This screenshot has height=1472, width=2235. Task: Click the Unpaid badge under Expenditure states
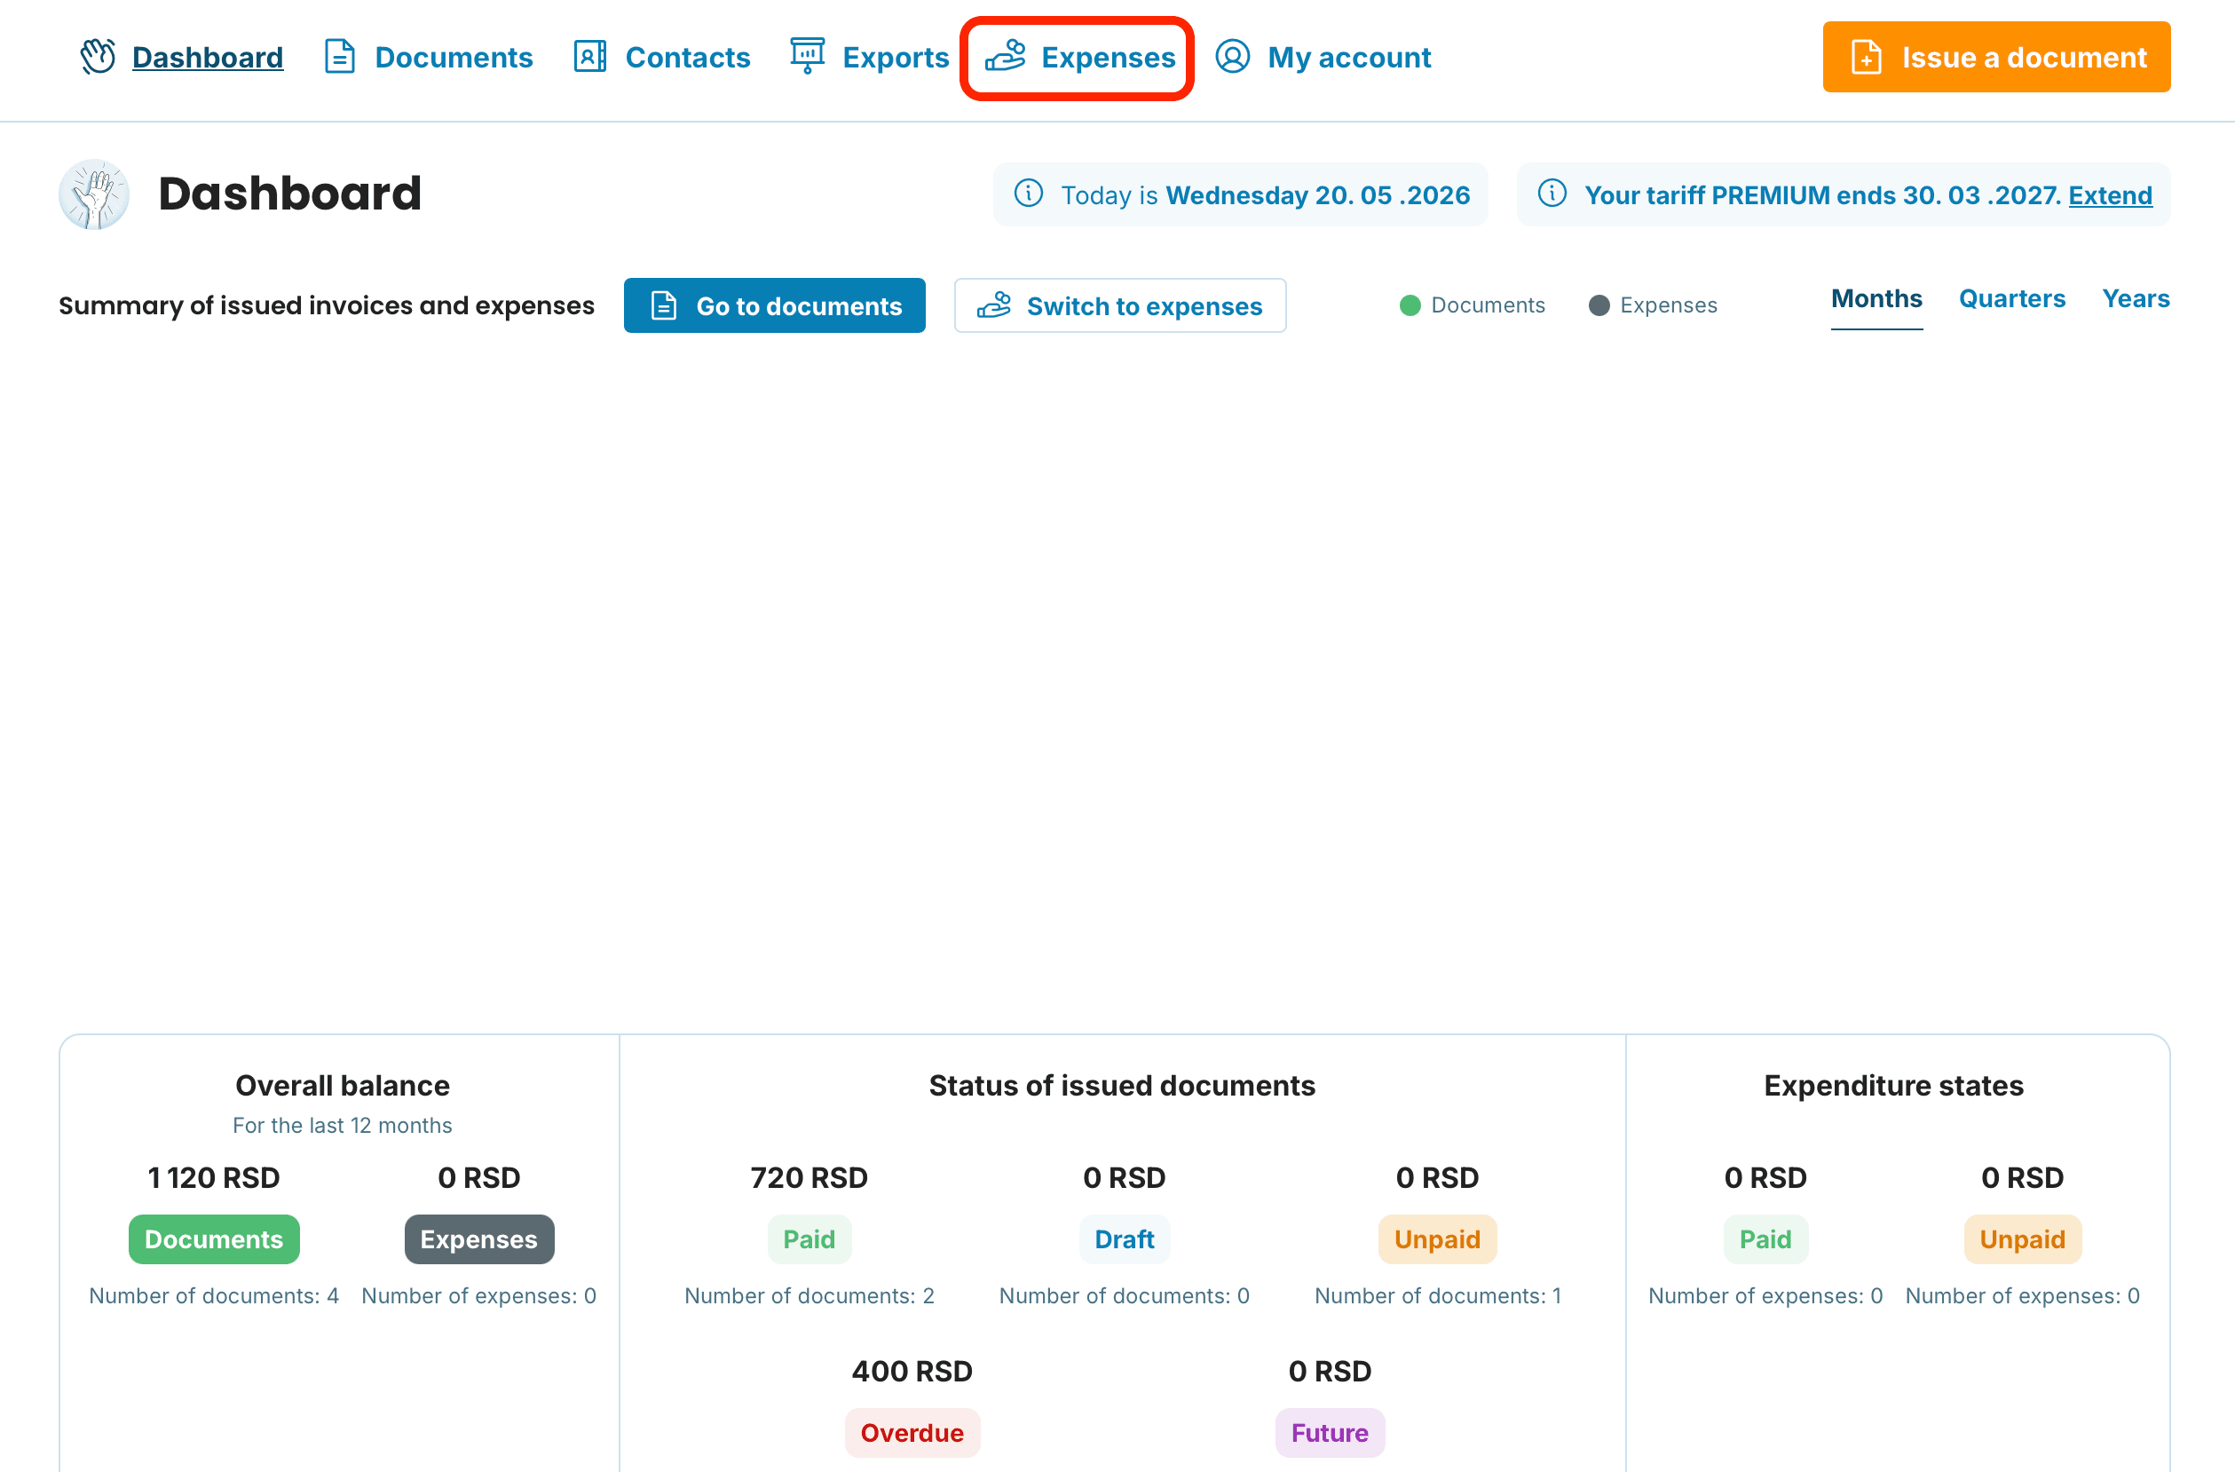tap(2023, 1239)
